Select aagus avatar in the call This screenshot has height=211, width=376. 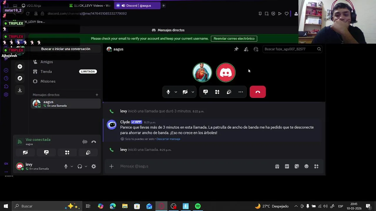[202, 72]
